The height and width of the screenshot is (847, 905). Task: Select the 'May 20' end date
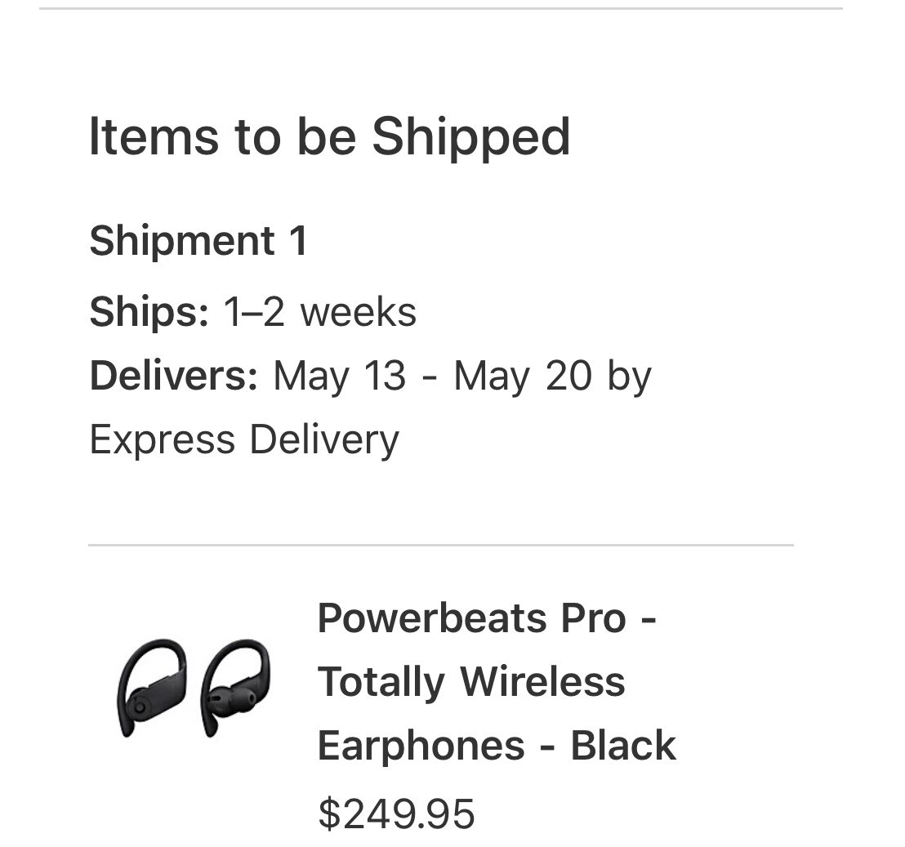pos(522,376)
